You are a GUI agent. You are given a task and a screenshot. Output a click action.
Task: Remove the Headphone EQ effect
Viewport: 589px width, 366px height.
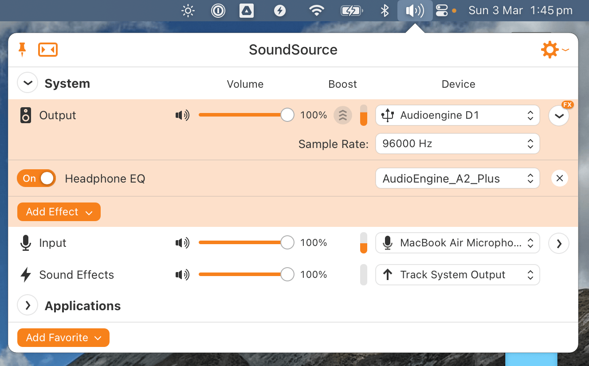click(560, 179)
